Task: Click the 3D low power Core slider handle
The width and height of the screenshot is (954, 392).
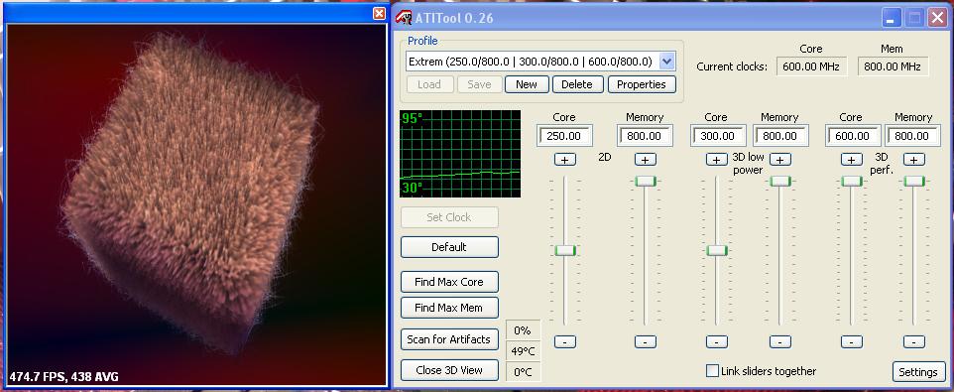Action: tap(717, 250)
